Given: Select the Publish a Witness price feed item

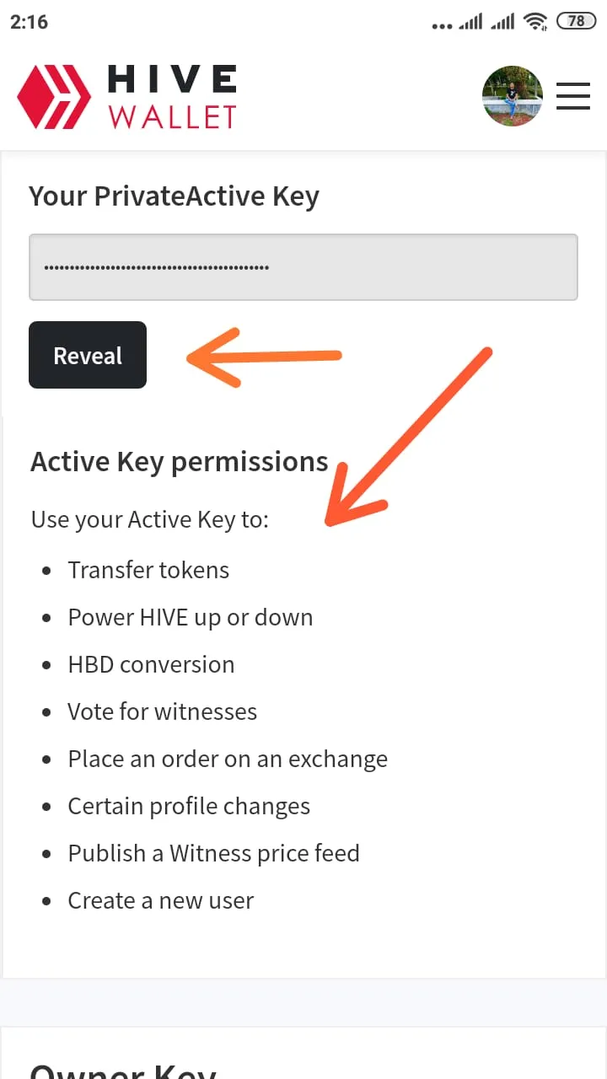Looking at the screenshot, I should pos(213,853).
